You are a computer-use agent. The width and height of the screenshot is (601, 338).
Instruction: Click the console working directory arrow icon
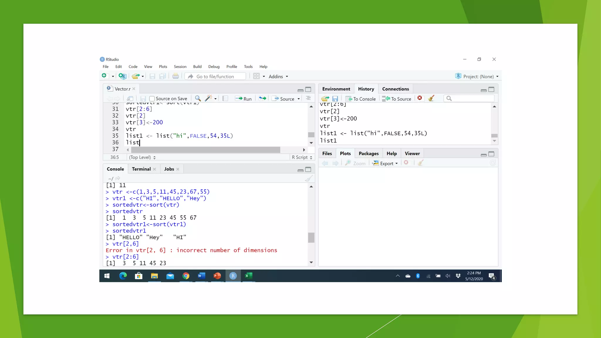(x=118, y=178)
